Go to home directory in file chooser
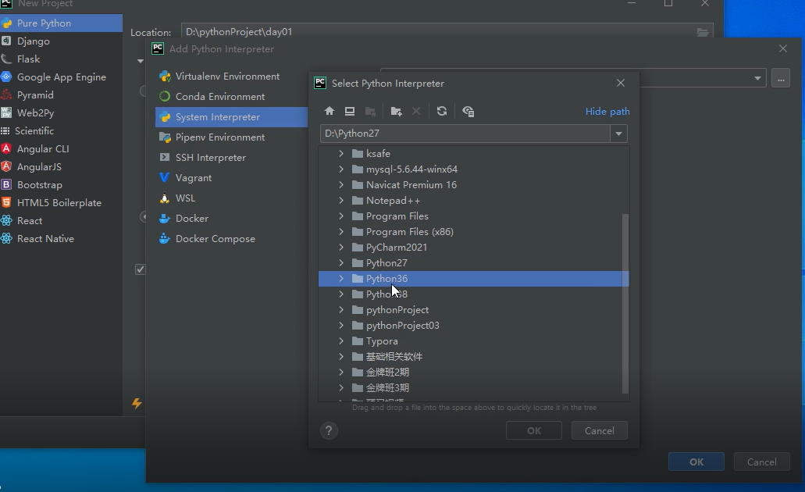Screen dimensions: 805x492 click(329, 111)
